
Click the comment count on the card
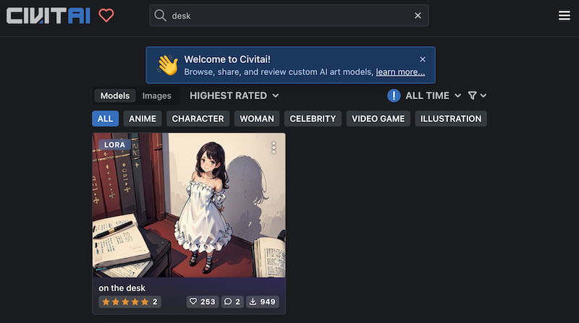click(x=232, y=301)
